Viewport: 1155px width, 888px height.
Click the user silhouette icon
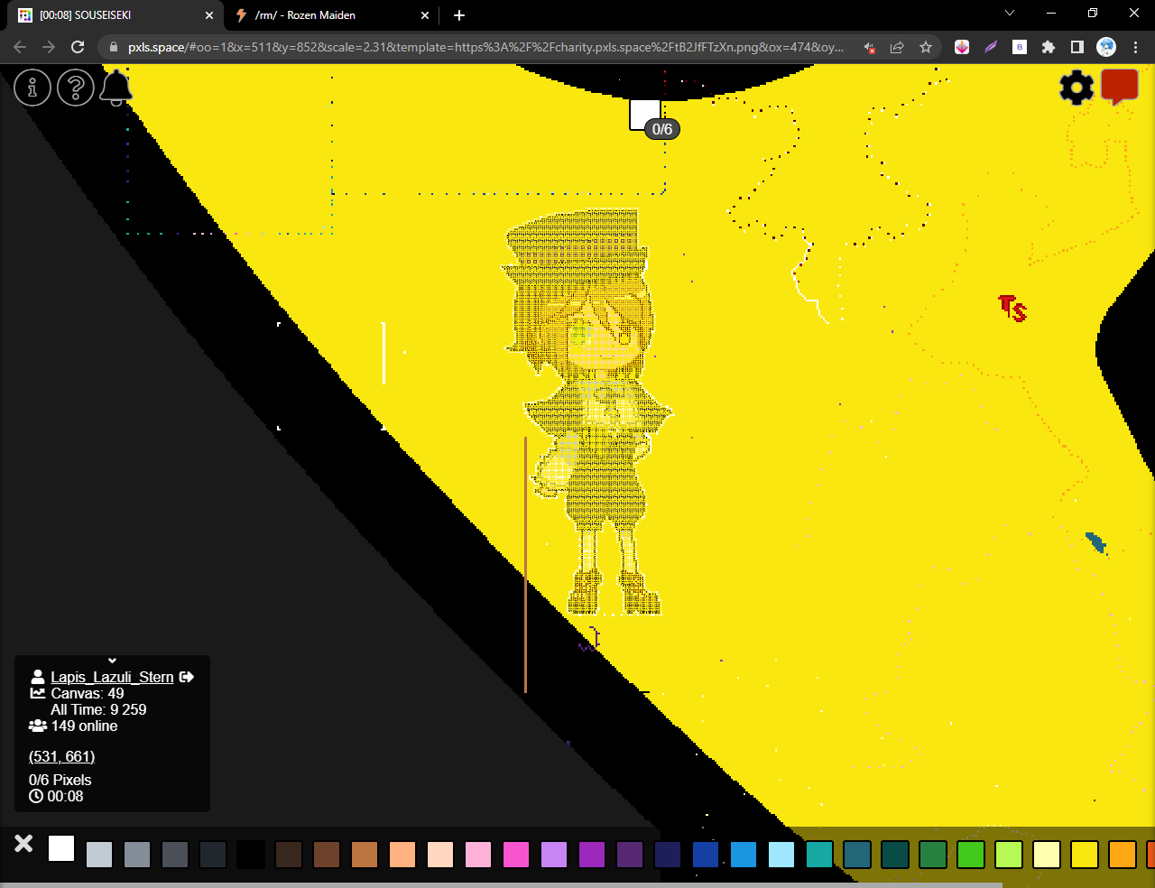click(38, 677)
